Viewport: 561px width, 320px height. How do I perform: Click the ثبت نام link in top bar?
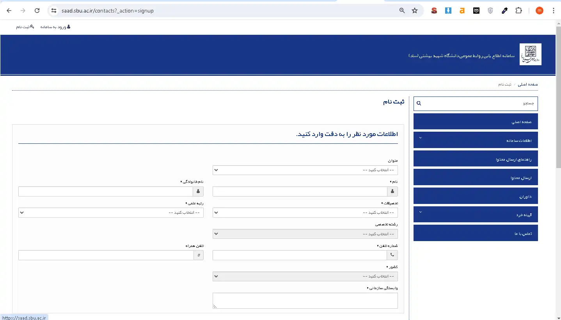coord(25,27)
